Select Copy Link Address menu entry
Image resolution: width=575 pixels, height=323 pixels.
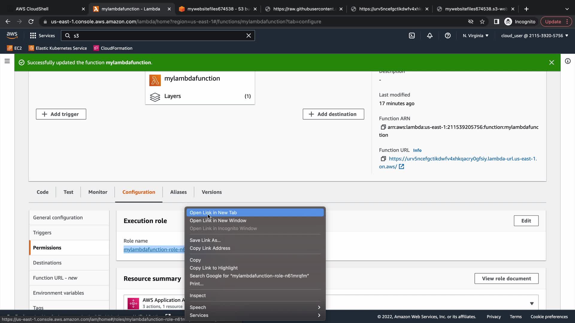210,248
